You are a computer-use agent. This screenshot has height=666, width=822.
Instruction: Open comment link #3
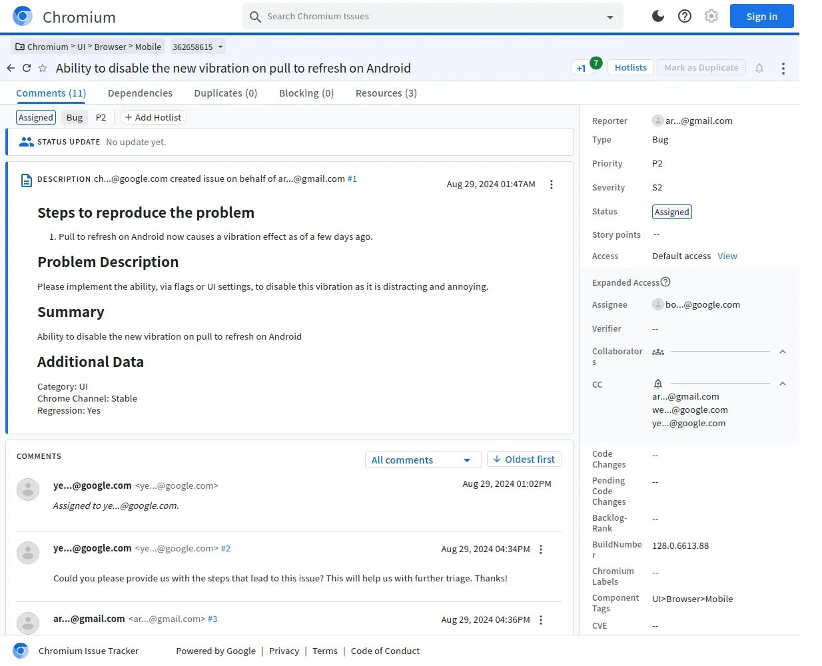(212, 619)
